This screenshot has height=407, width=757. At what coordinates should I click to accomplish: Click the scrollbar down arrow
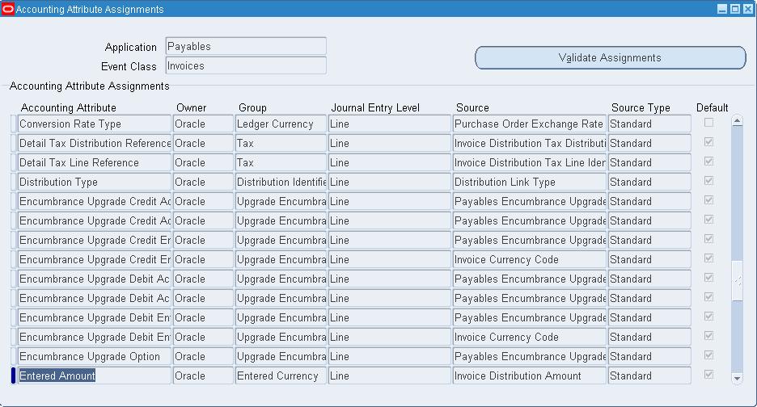pyautogui.click(x=737, y=379)
